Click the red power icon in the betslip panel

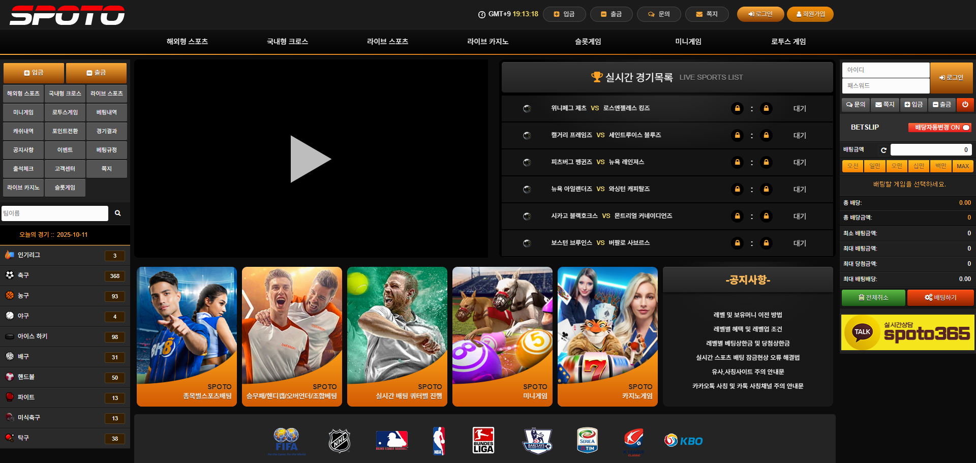pyautogui.click(x=965, y=105)
